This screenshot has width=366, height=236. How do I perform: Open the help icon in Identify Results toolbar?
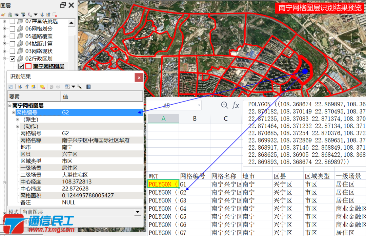tap(88, 87)
